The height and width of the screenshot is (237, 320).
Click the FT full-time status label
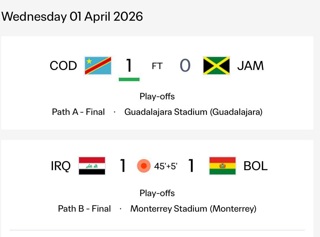157,66
